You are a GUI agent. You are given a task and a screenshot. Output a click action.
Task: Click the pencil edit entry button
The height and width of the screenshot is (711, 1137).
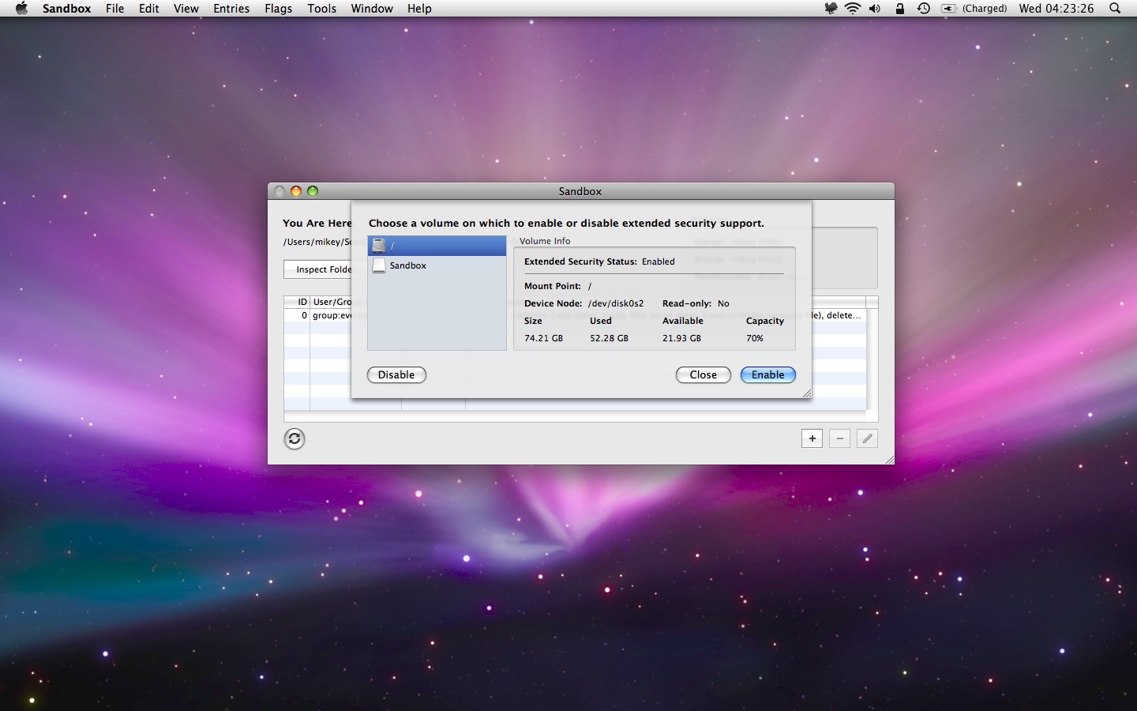click(x=867, y=438)
